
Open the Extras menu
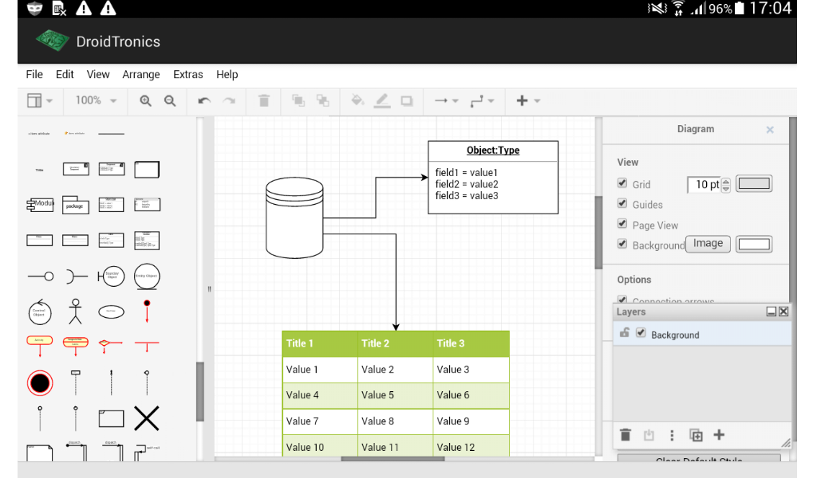(187, 74)
